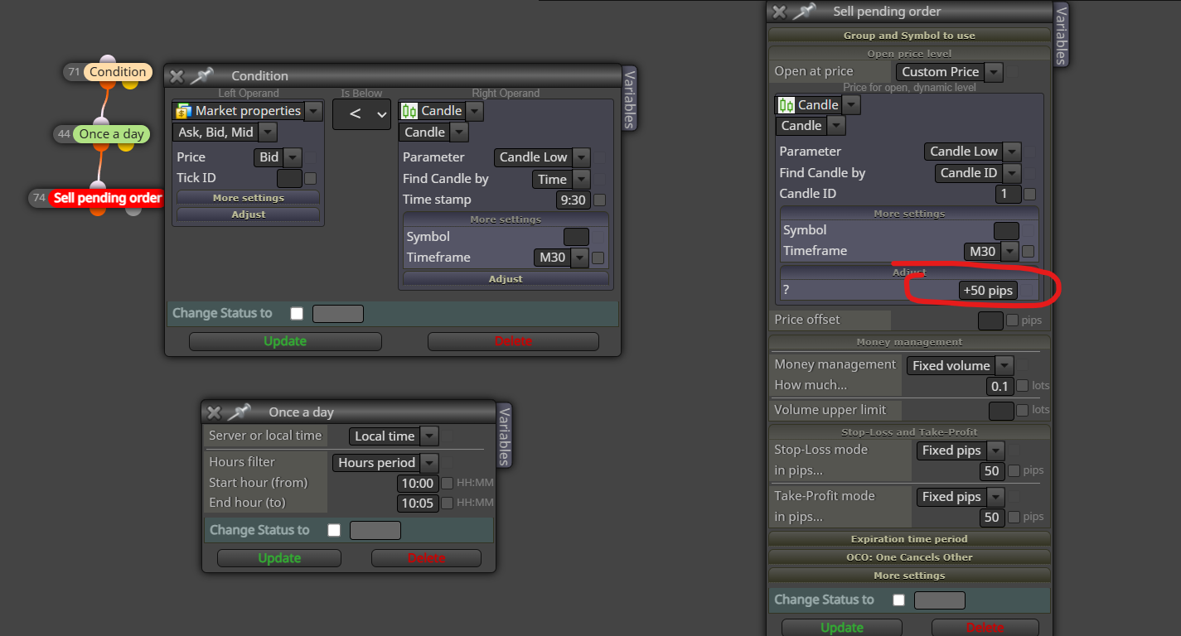This screenshot has width=1181, height=636.
Task: Pin the Condition panel with pushpin icon
Action: [x=201, y=76]
